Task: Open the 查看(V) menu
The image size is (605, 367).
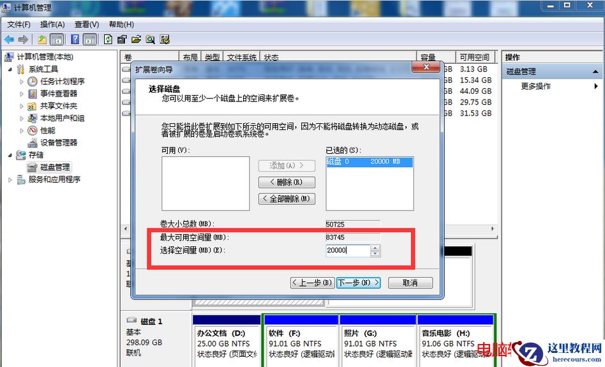Action: coord(86,24)
